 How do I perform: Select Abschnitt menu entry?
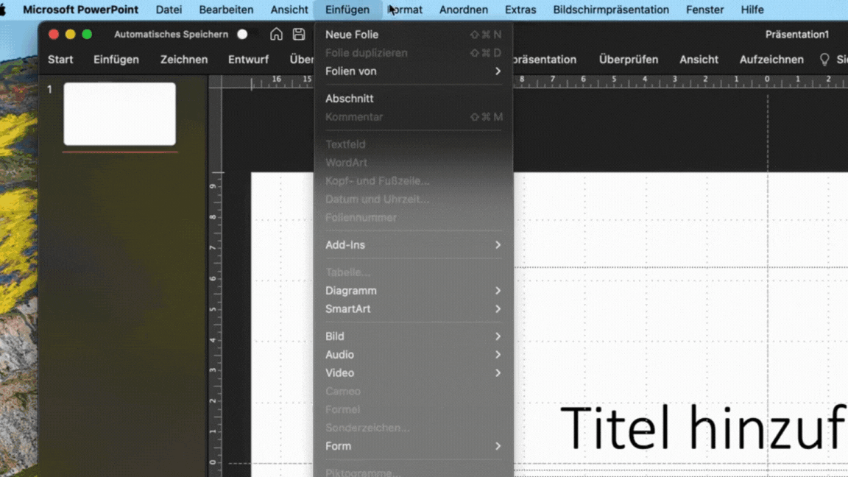[x=414, y=99]
